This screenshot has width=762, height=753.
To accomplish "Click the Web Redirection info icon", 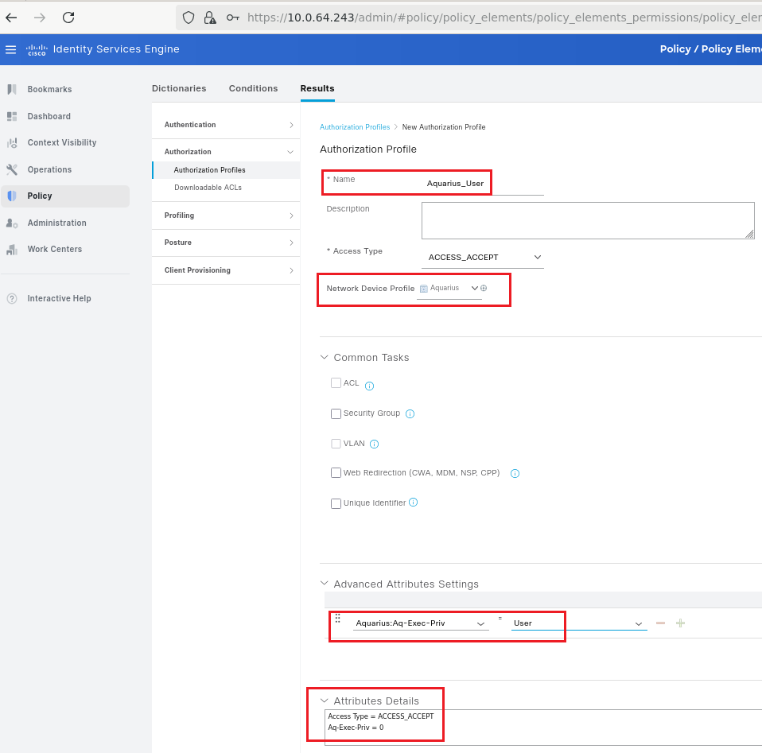I will (x=515, y=474).
